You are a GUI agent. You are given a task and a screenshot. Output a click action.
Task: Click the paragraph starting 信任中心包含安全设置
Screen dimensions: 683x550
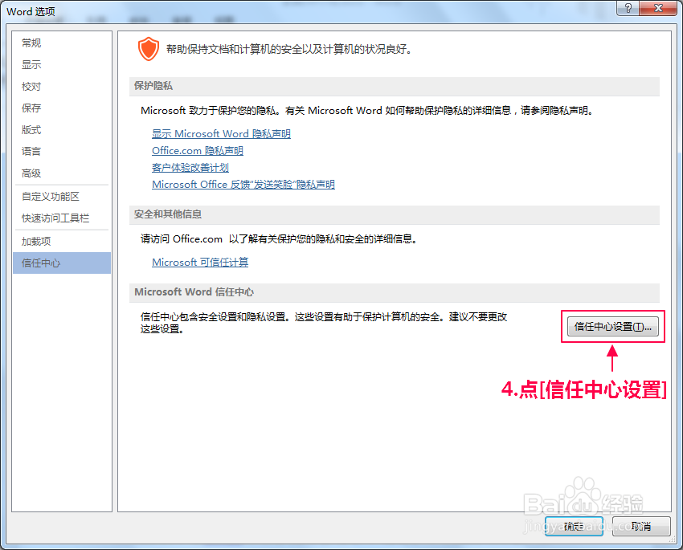coord(324,323)
